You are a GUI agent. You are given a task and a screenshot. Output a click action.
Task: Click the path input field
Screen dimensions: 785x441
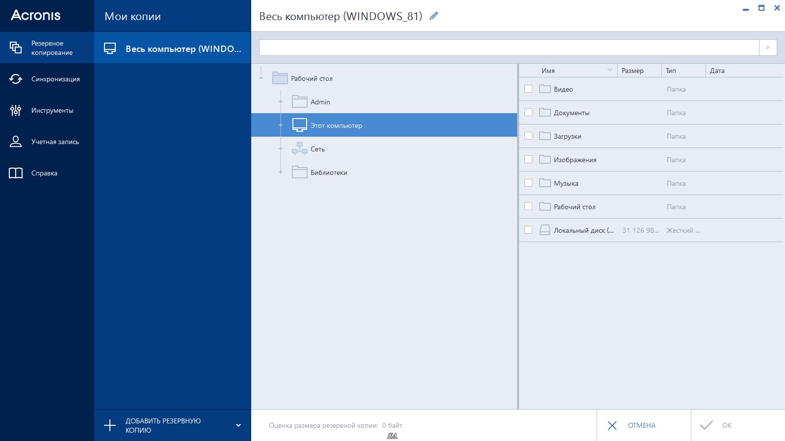tap(509, 48)
